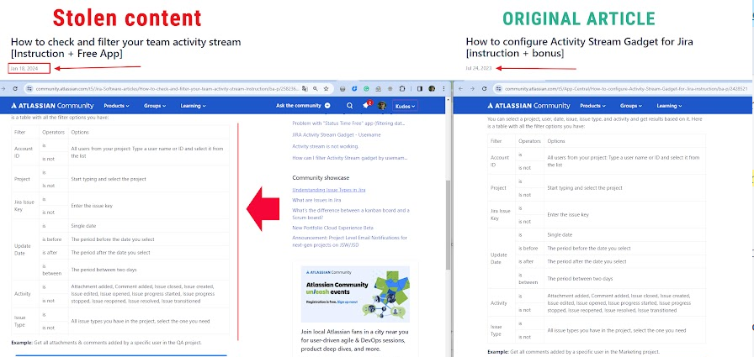The image size is (754, 357).
Task: Go forward in the right browser window
Action: [x=473, y=89]
